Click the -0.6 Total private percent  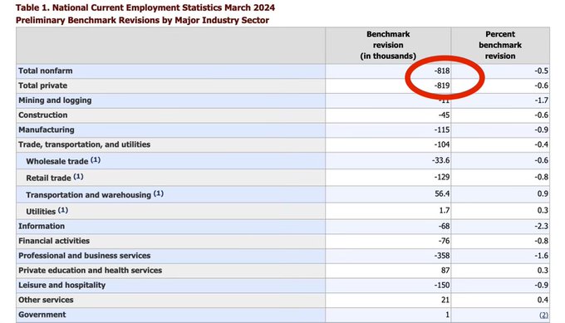click(541, 86)
